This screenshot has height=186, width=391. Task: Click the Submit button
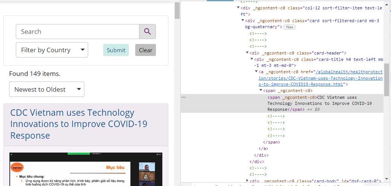tap(116, 50)
